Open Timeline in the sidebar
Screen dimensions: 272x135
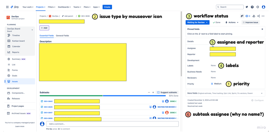point(20,35)
